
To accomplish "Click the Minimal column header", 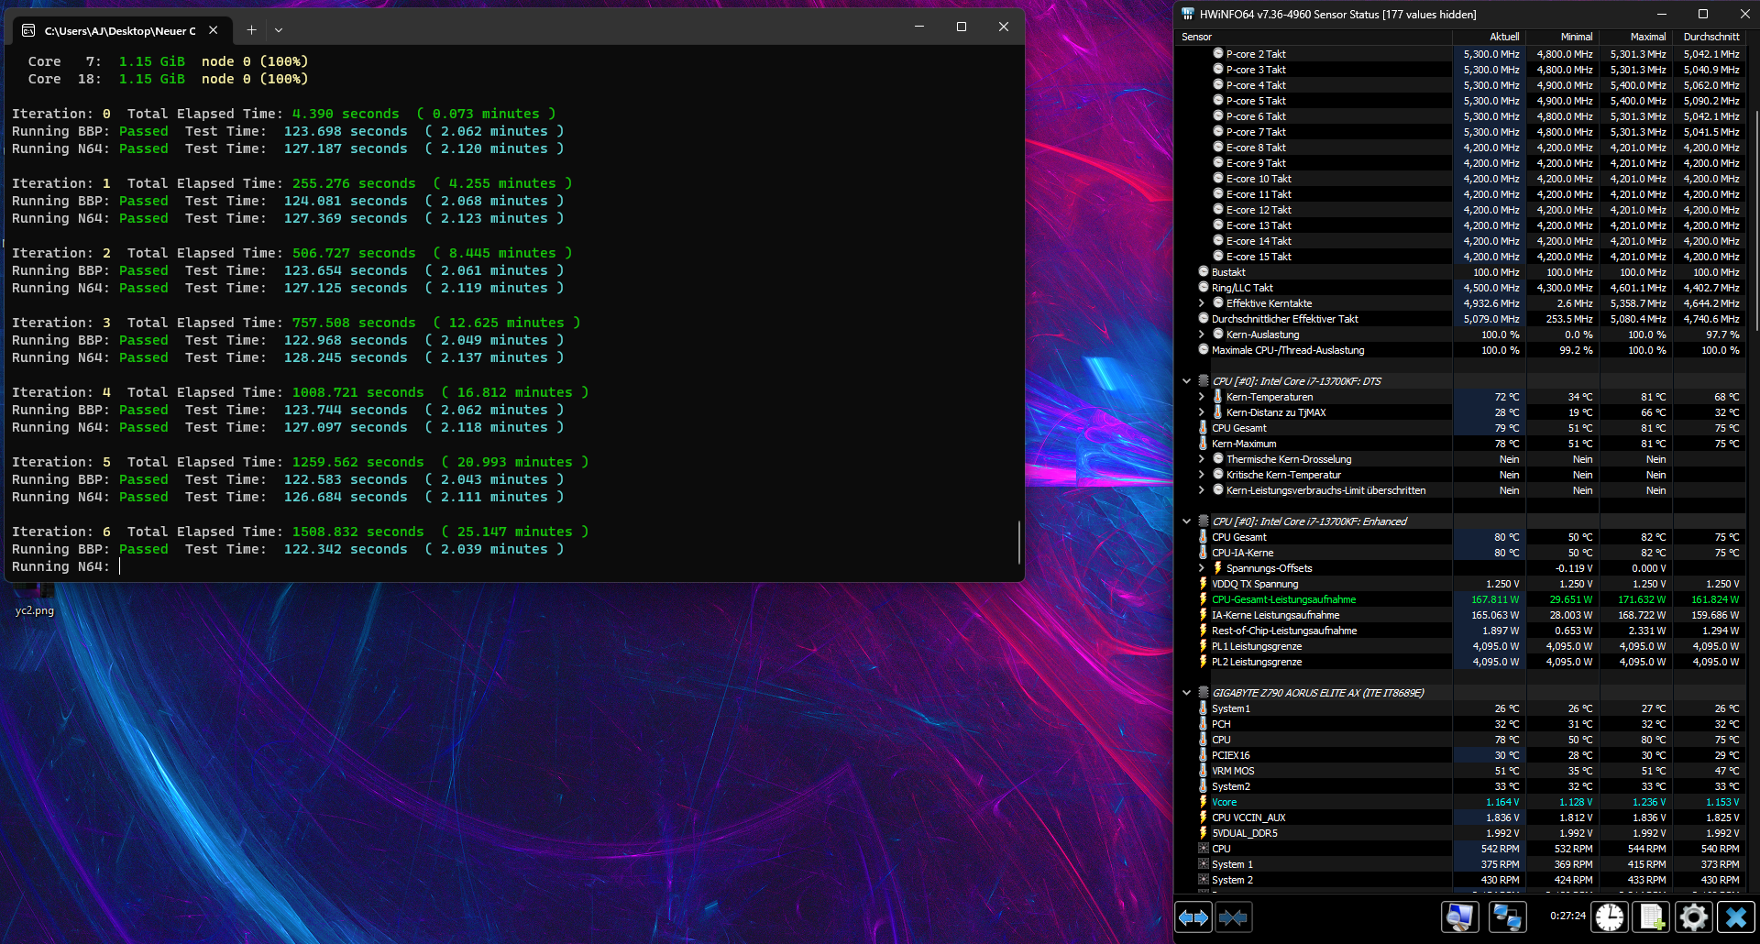I will click(1562, 37).
